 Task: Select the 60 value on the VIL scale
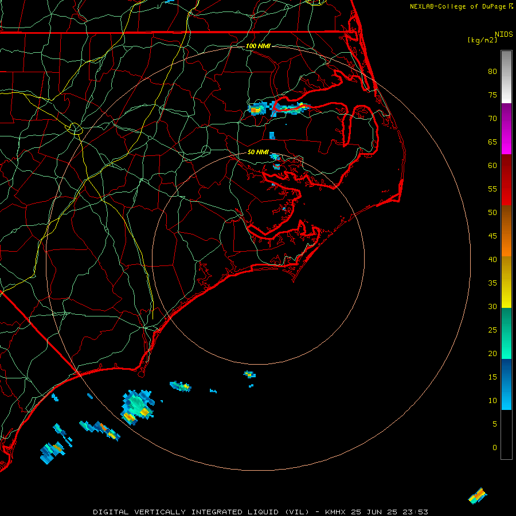(492, 166)
